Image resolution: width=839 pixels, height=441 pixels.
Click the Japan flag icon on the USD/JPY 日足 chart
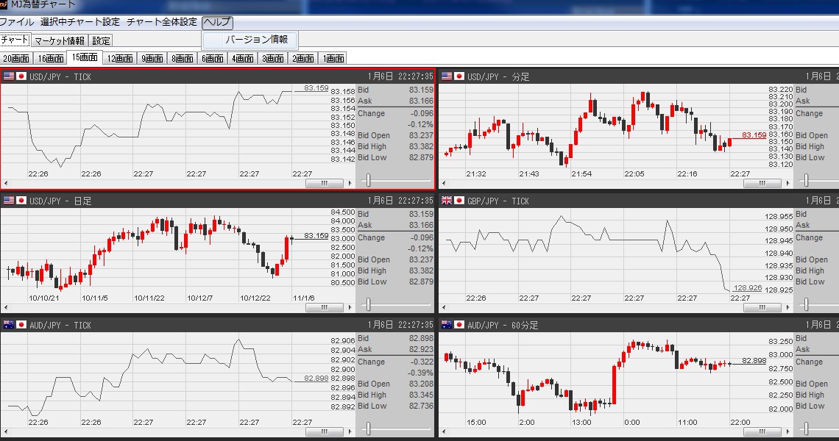[21, 201]
